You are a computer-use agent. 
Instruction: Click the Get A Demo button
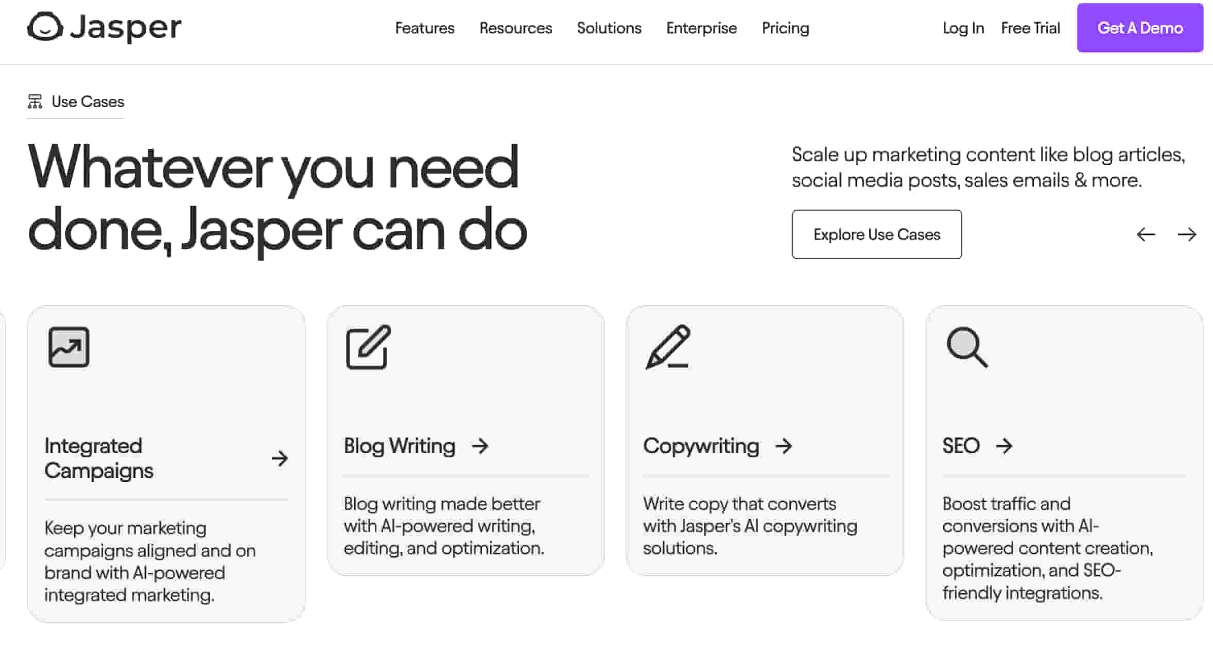[x=1140, y=28]
